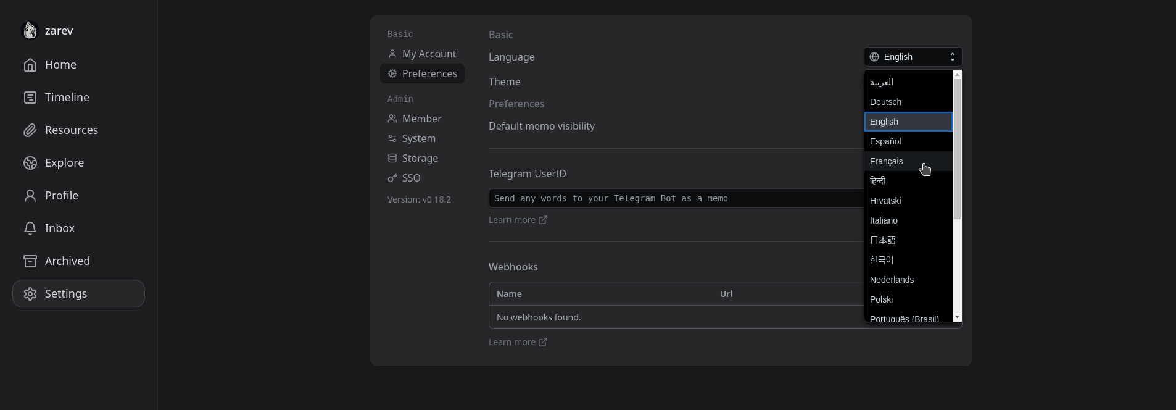Click the Archived box icon
1176x410 pixels.
(x=30, y=261)
